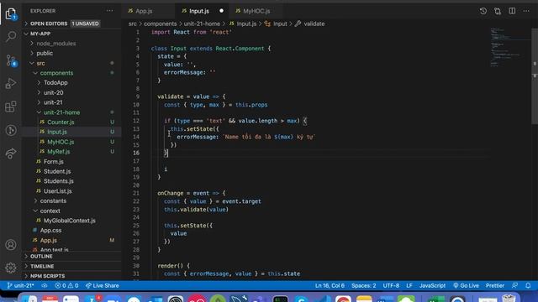The height and width of the screenshot is (302, 538).
Task: Collapse the unit-21-home folder
Action: coord(72,112)
